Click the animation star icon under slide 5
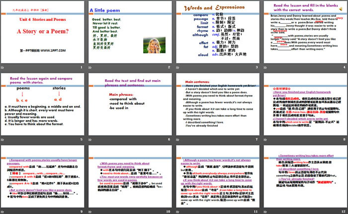The height and width of the screenshot is (214, 348). (x=2, y=140)
